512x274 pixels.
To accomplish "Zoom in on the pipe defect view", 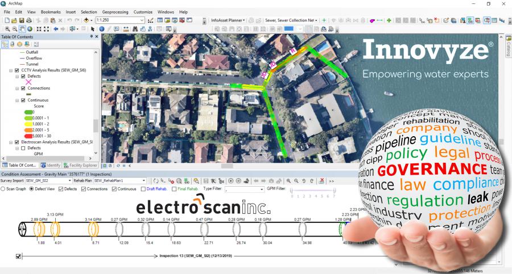I will pyautogui.click(x=288, y=181).
